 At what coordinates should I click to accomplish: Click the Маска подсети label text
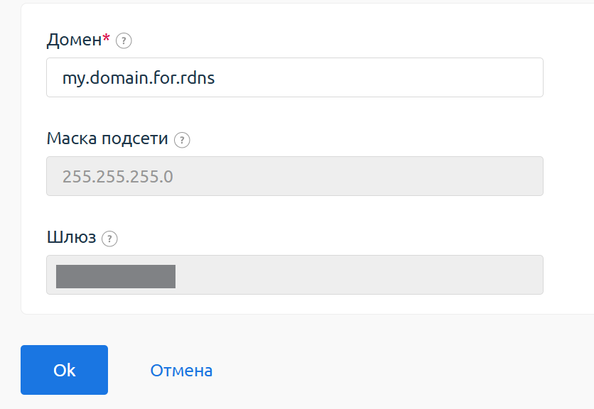(x=107, y=138)
